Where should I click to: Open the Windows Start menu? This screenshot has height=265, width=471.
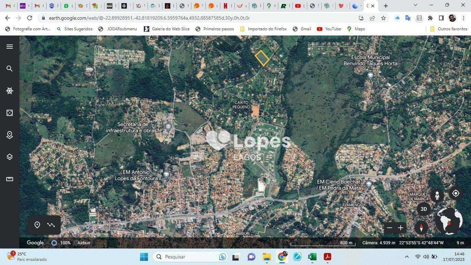(144, 257)
